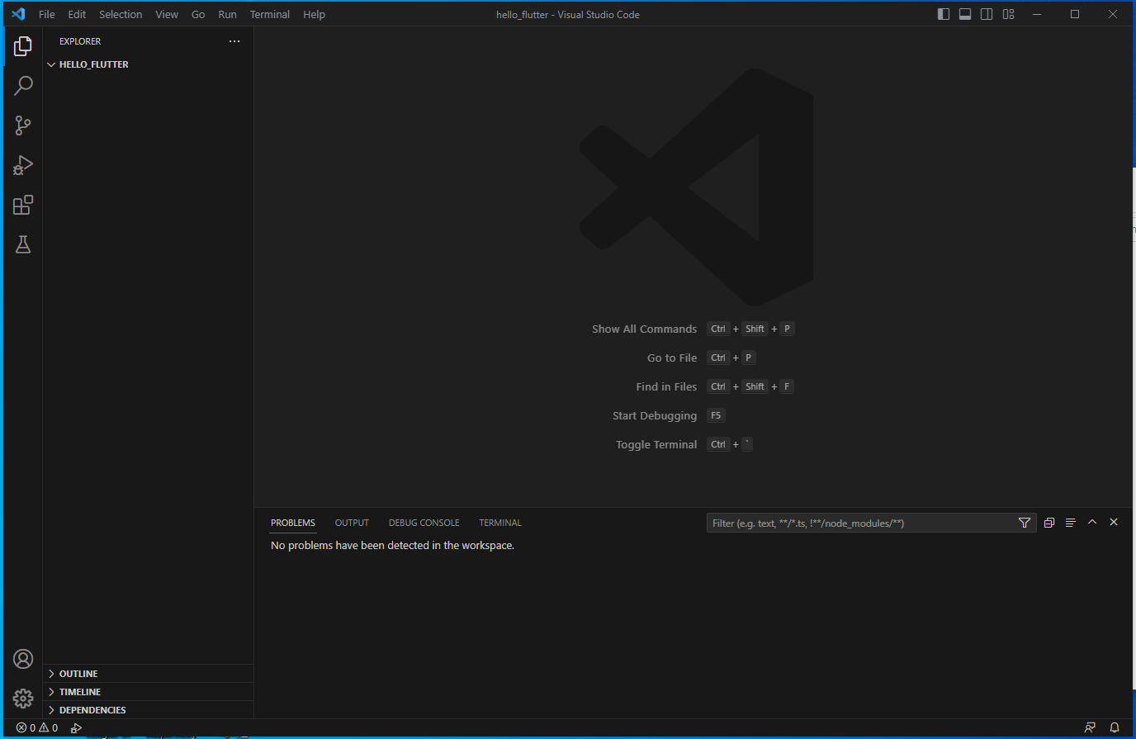Collapse the HELLO_FLUTTER folder section

(149, 64)
